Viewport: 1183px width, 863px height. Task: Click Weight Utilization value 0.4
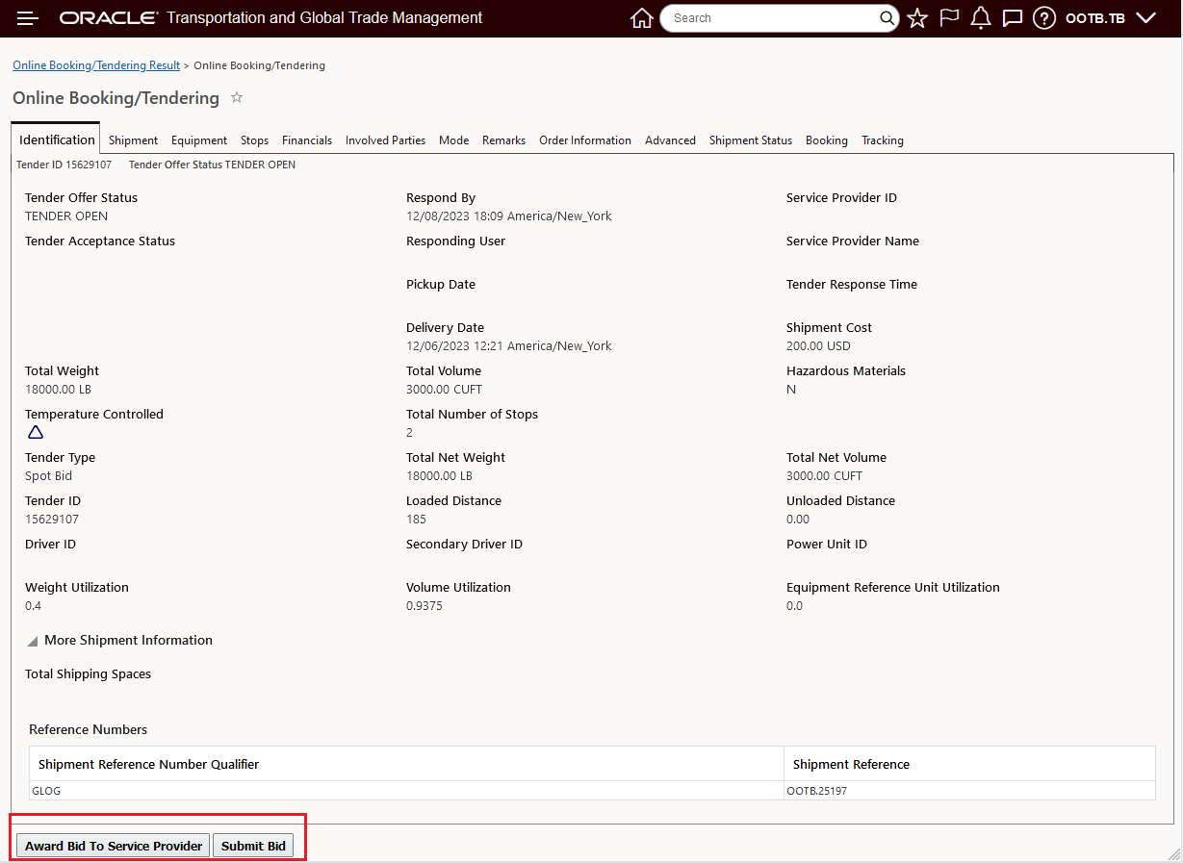[33, 606]
